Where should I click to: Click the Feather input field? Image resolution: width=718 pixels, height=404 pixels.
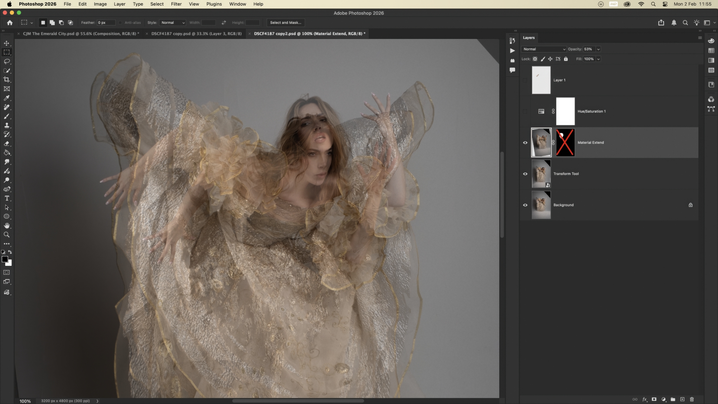click(x=106, y=22)
